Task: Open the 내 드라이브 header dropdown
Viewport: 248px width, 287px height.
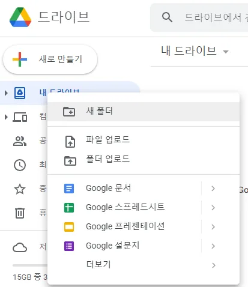Action: tap(226, 52)
